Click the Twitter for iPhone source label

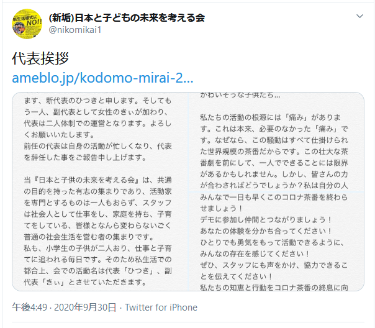point(161,307)
